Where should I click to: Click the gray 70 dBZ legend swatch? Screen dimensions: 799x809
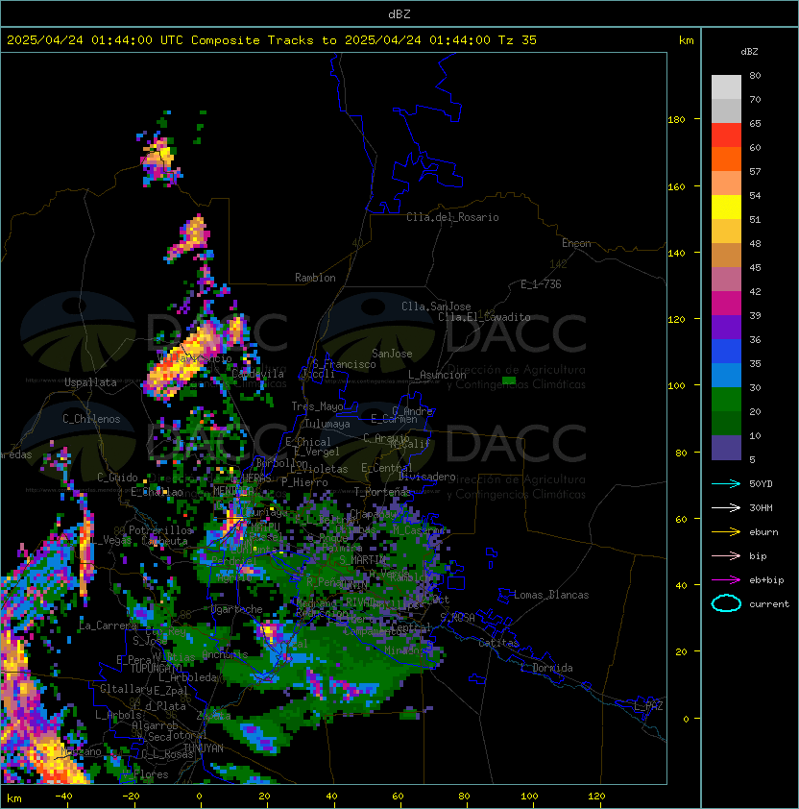(x=726, y=110)
